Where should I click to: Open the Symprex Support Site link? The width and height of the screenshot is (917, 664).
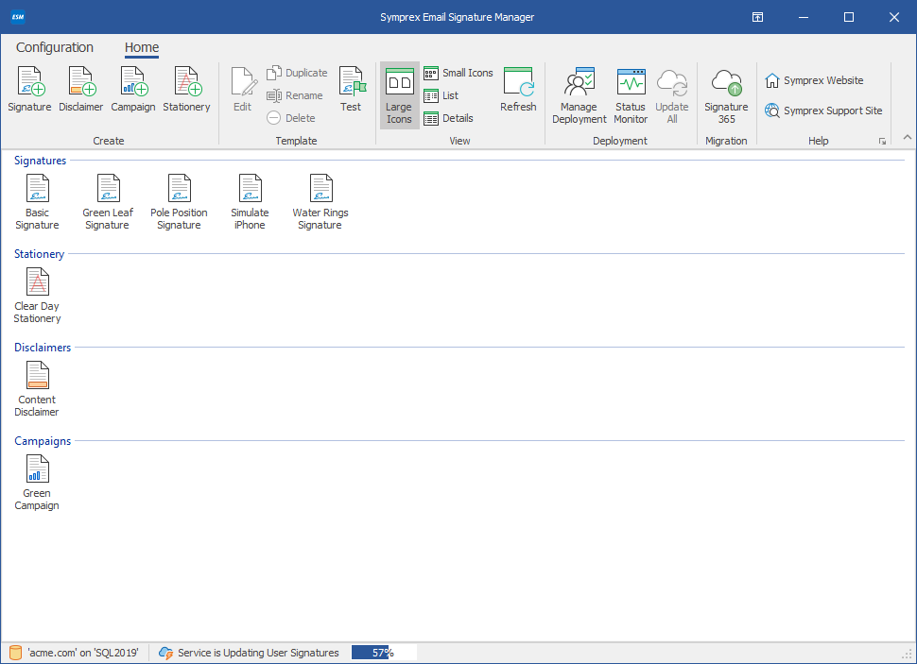(823, 111)
